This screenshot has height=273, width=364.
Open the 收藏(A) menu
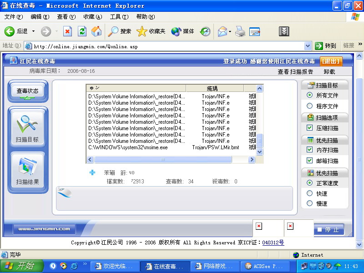93,17
